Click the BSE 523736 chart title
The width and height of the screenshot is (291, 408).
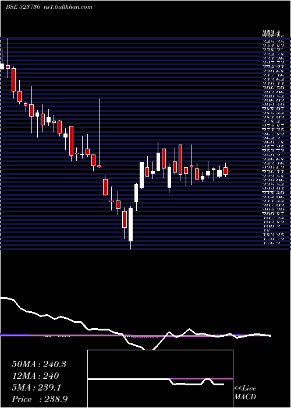click(x=23, y=7)
